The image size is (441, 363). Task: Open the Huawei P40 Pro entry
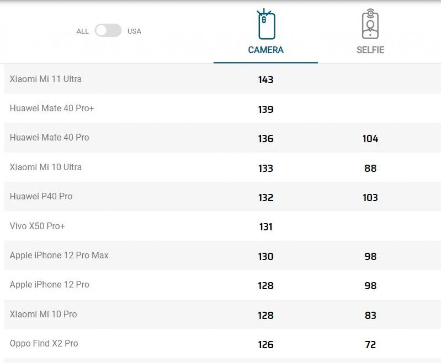coord(41,196)
